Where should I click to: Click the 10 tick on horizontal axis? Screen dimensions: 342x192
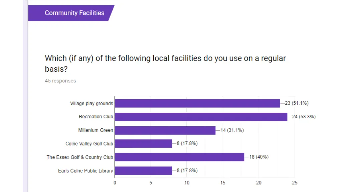[187, 183]
